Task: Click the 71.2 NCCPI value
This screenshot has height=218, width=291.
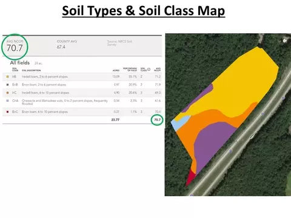Action: (x=158, y=77)
